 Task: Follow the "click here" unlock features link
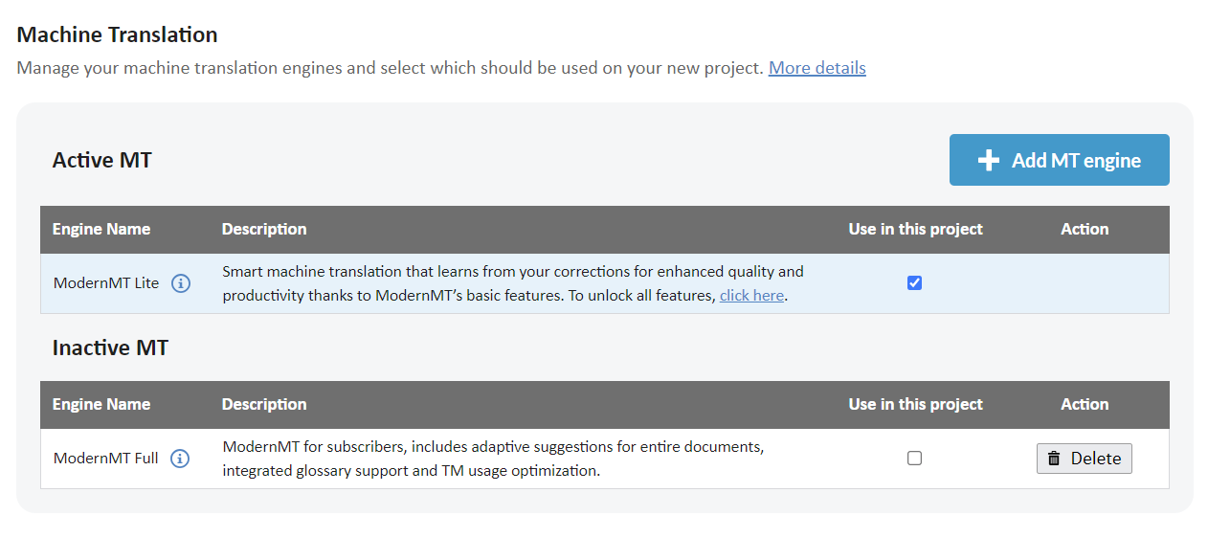coord(751,296)
